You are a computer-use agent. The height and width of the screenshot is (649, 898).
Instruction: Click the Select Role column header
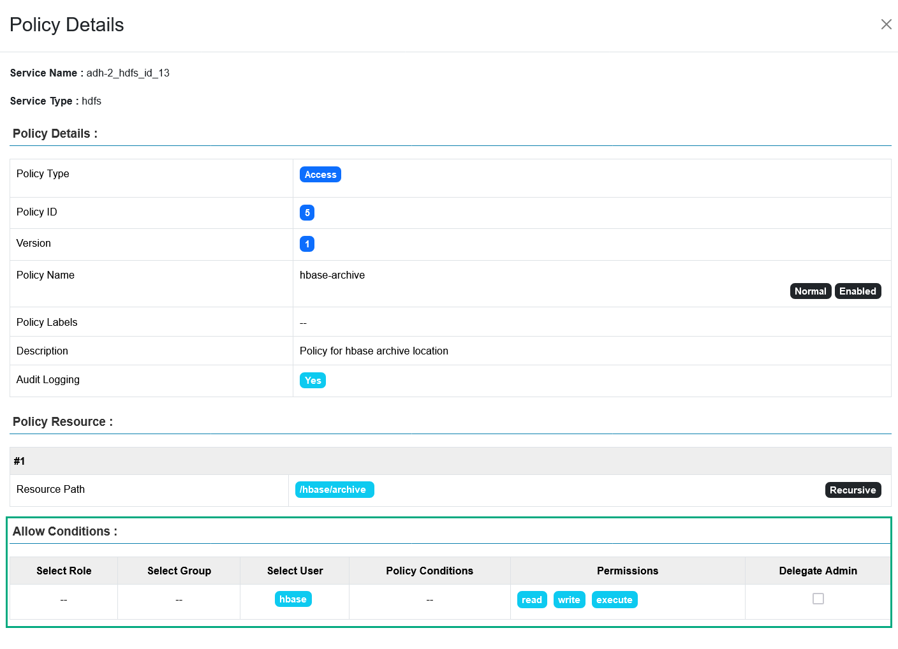click(64, 571)
